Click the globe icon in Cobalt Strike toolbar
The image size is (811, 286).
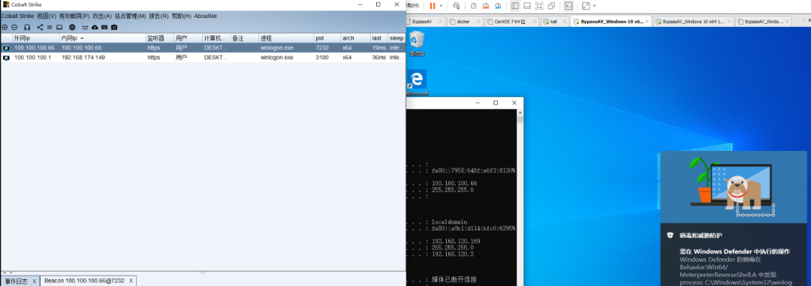click(x=72, y=27)
